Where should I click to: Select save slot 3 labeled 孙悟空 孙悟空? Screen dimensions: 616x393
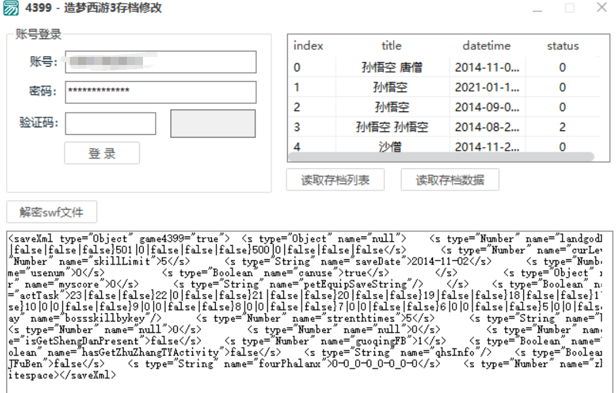(x=391, y=127)
